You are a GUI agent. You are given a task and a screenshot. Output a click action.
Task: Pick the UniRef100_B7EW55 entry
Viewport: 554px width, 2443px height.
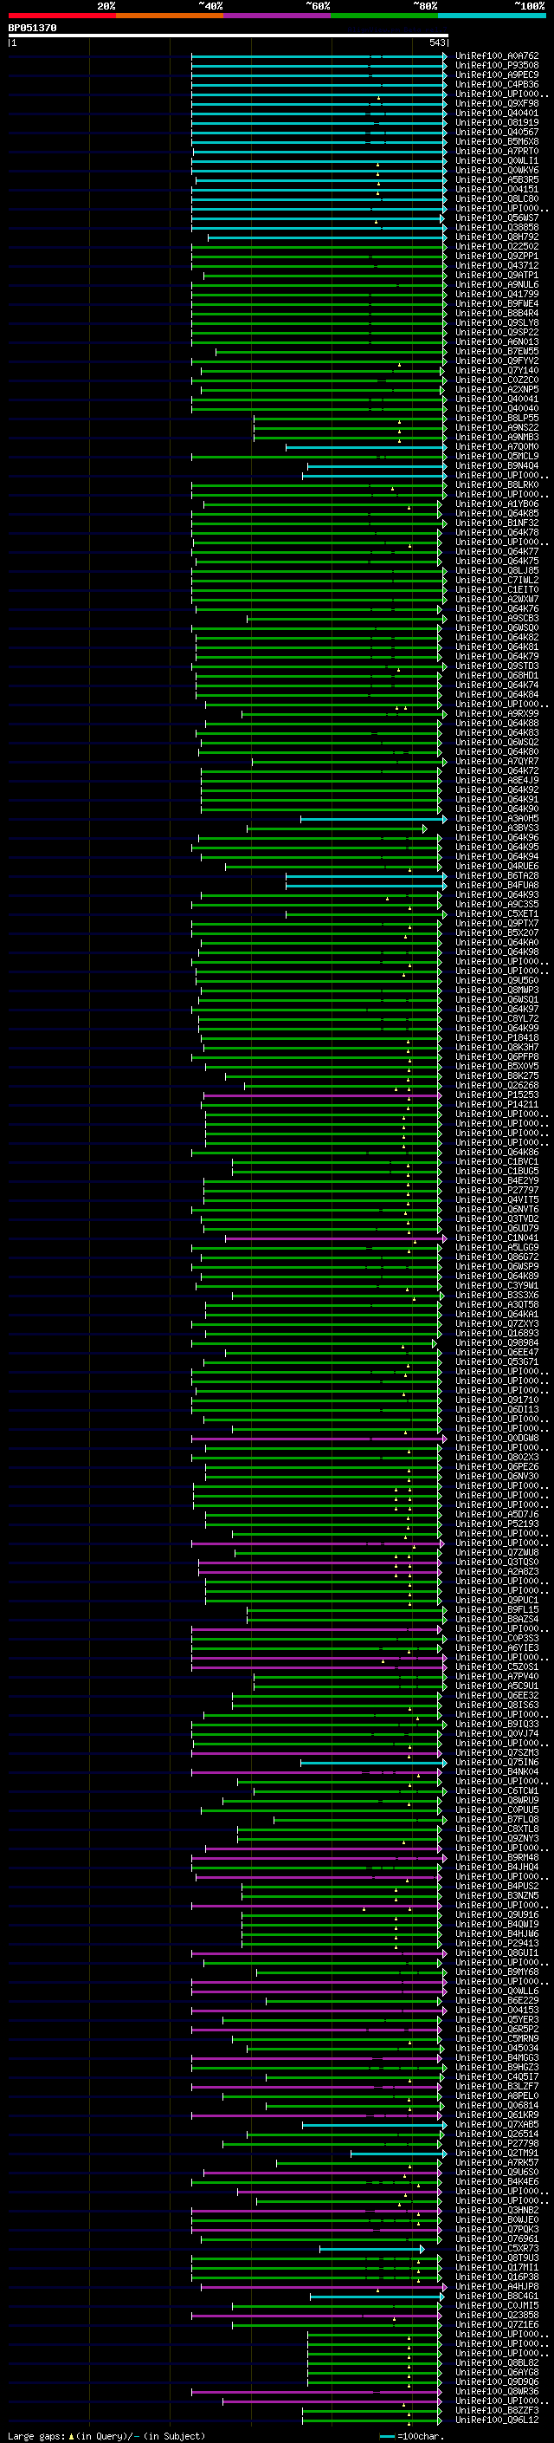(x=497, y=351)
